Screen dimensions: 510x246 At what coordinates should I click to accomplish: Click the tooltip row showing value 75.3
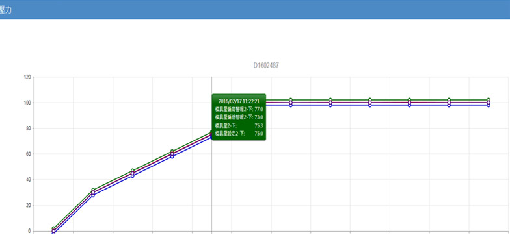click(239, 125)
